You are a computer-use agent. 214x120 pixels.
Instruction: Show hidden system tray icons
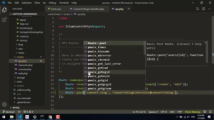pyautogui.click(x=177, y=117)
